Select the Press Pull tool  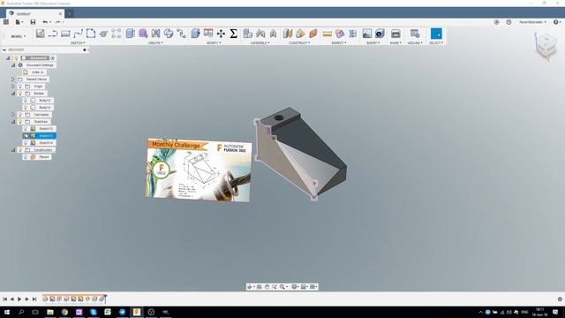[x=195, y=34]
